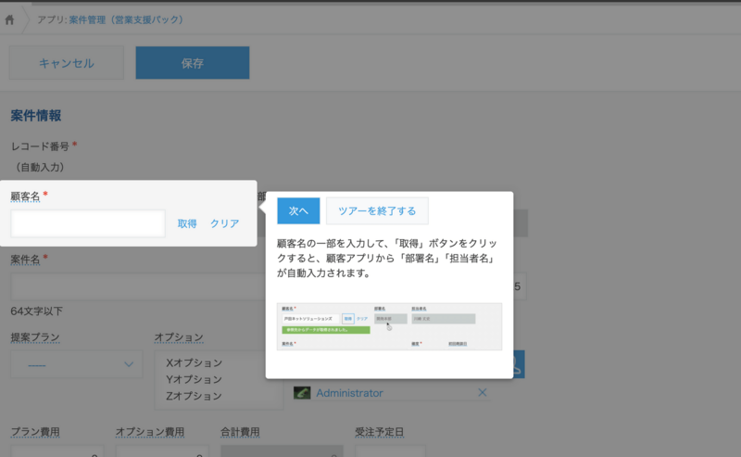741x457 pixels.
Task: Select Xオプション in the options list
Action: pyautogui.click(x=194, y=364)
